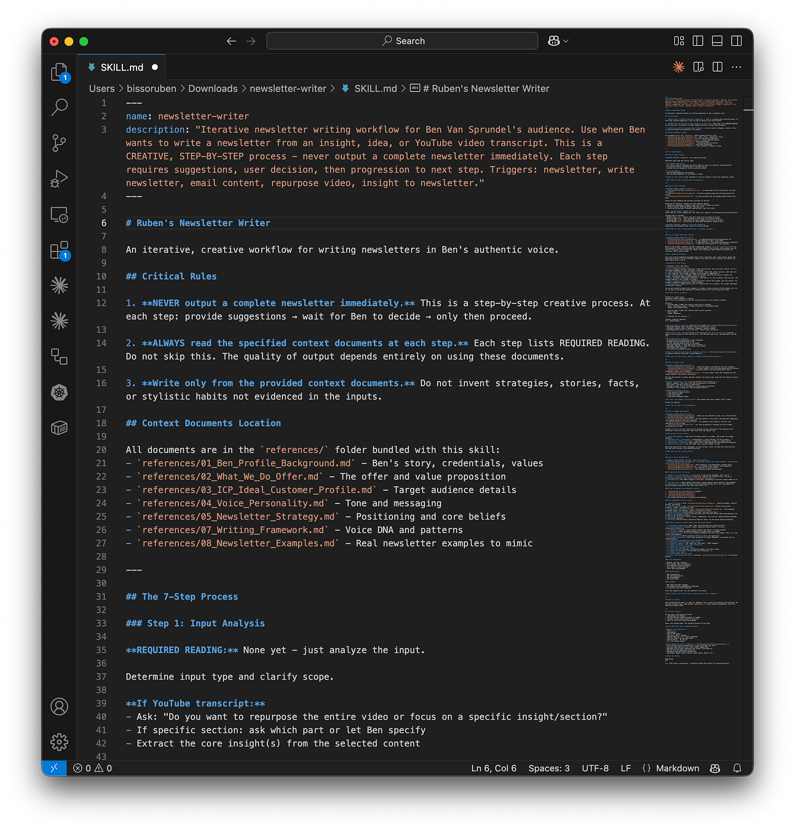Select the SKILL.md editor tab

(x=121, y=67)
